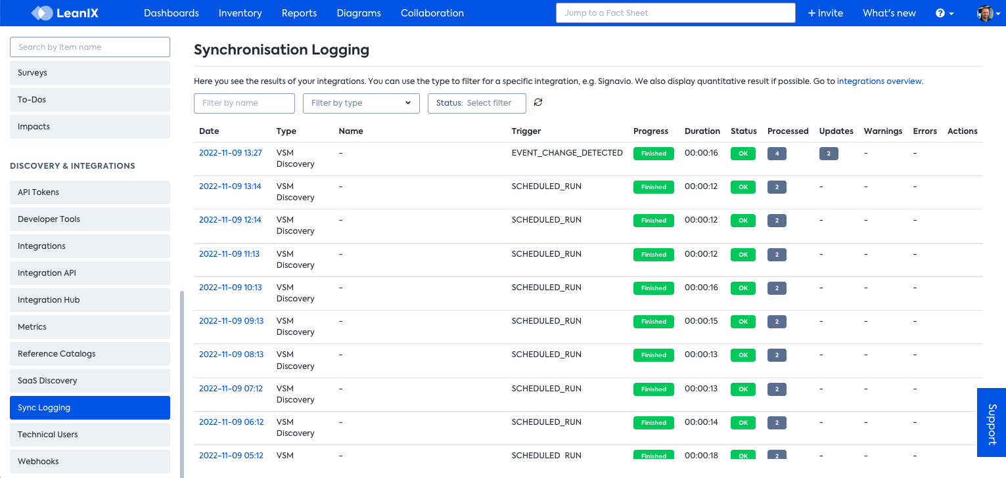Click the Errors column header
This screenshot has height=478, width=1006.
(x=925, y=131)
